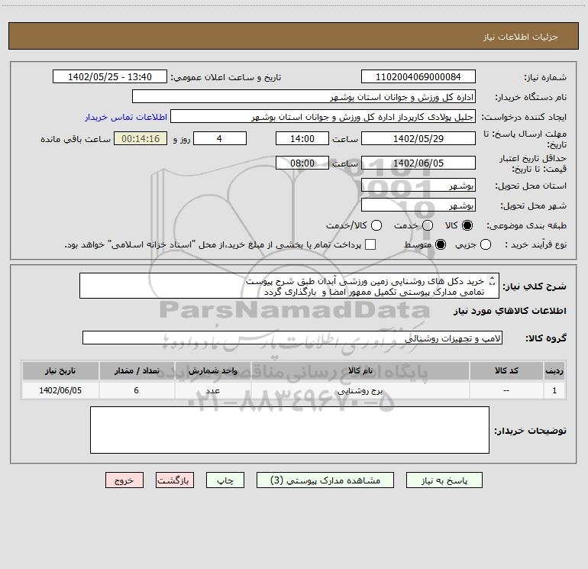Click the announcement date field 1402/05/25 - 13:40
Image resolution: width=588 pixels, height=569 pixels.
pos(110,76)
